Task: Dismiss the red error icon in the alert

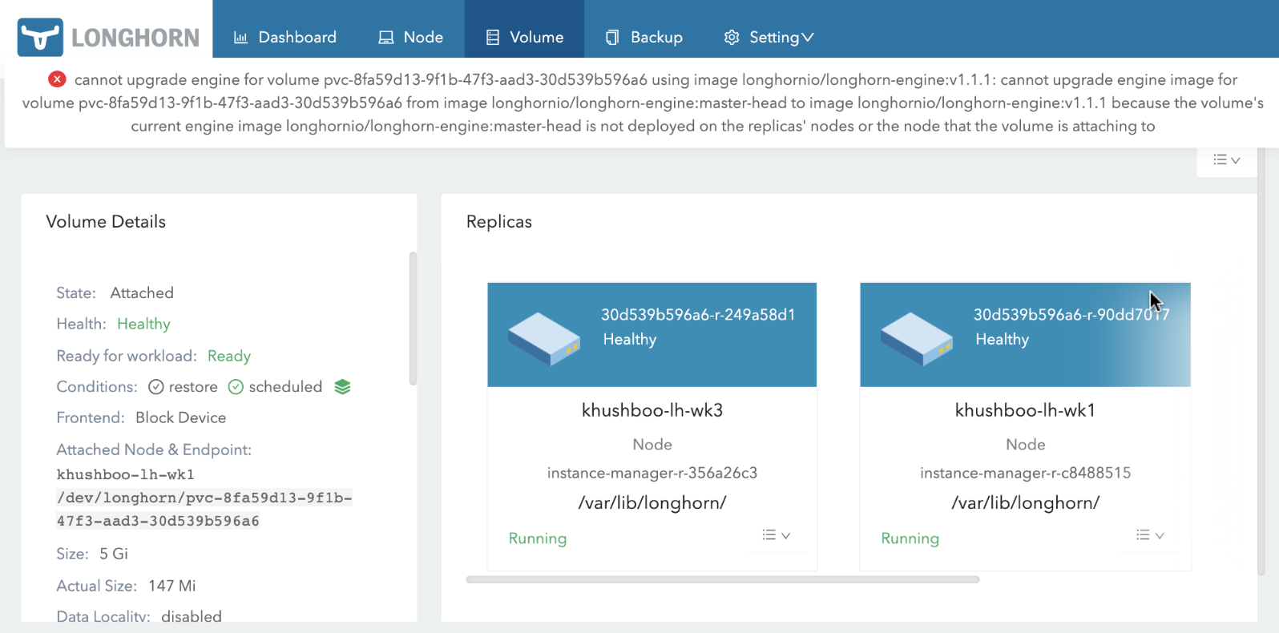Action: (57, 79)
